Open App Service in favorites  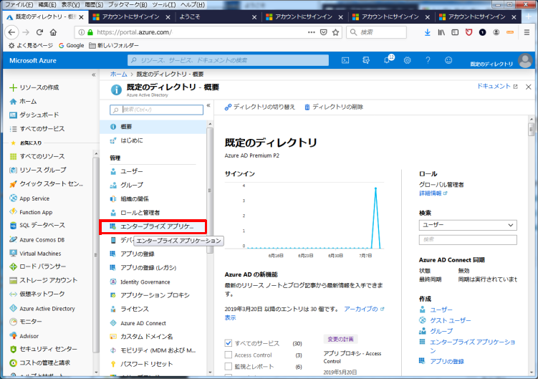tap(30, 198)
